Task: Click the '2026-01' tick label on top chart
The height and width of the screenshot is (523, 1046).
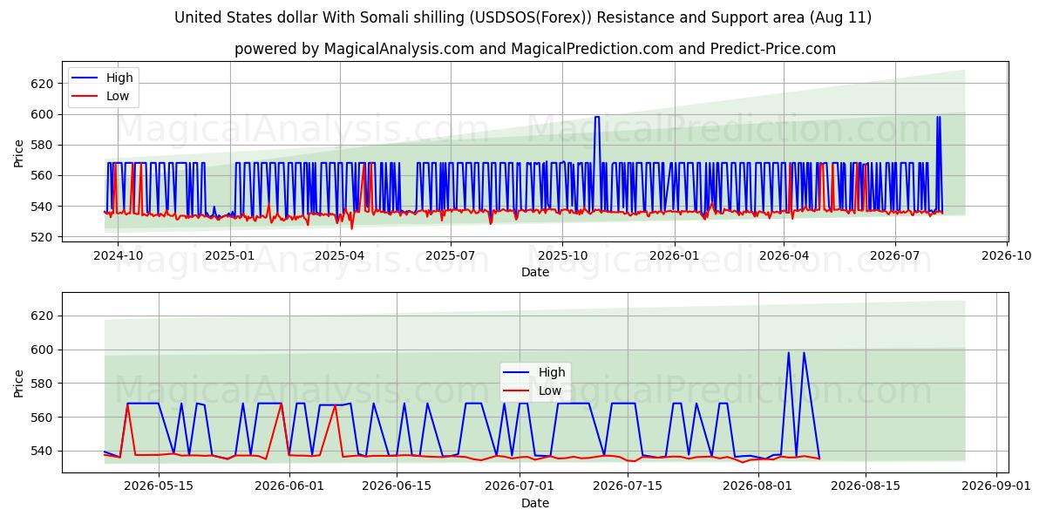Action: 674,255
